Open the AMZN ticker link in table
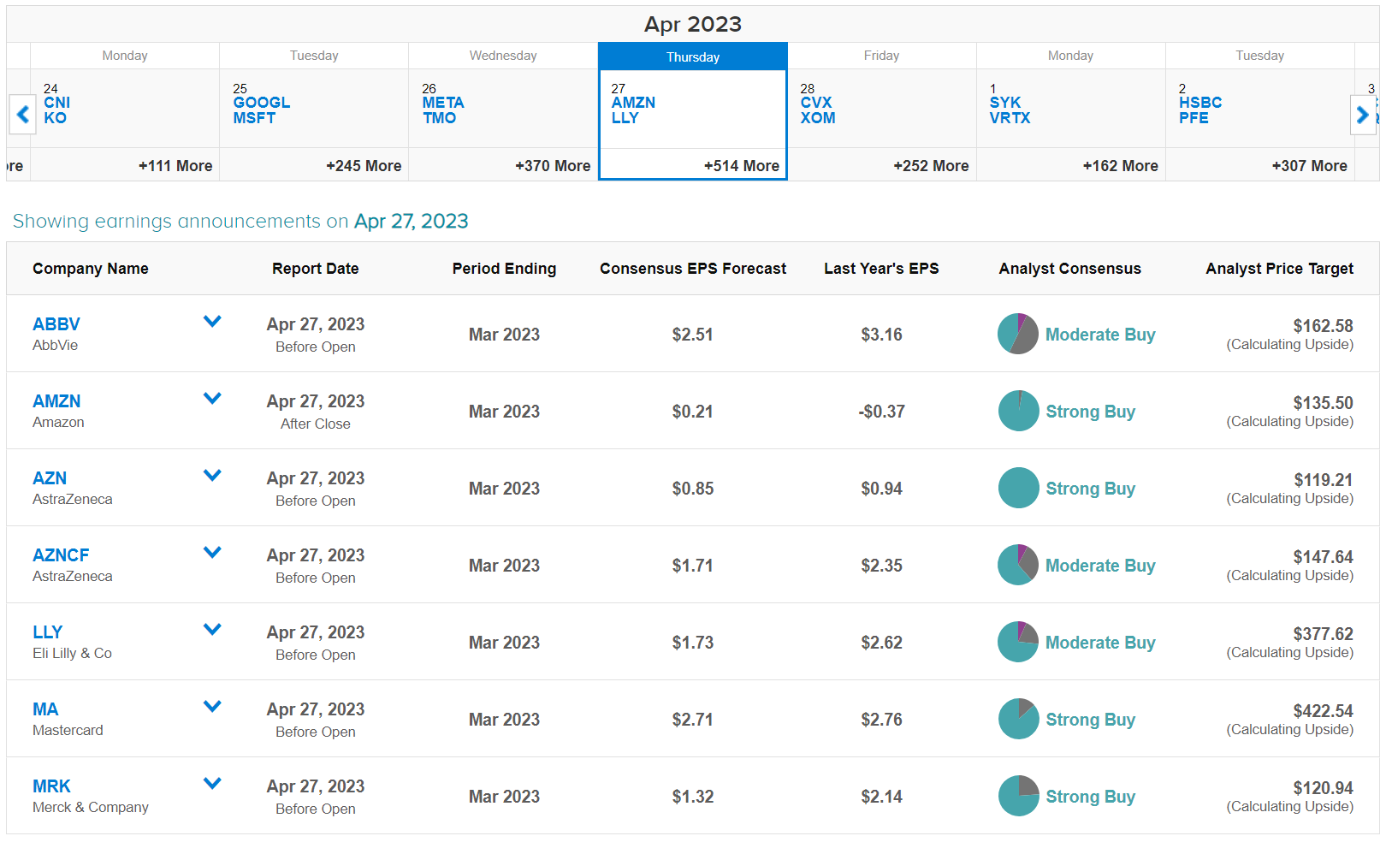The height and width of the screenshot is (842, 1386). [56, 401]
